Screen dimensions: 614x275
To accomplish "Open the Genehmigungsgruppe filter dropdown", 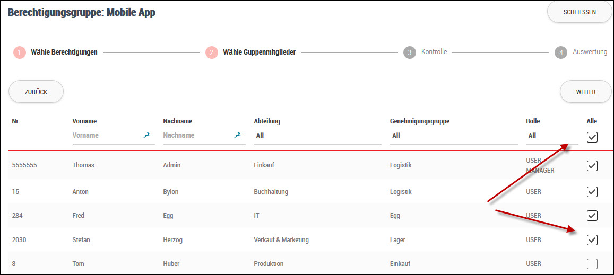I will (454, 136).
